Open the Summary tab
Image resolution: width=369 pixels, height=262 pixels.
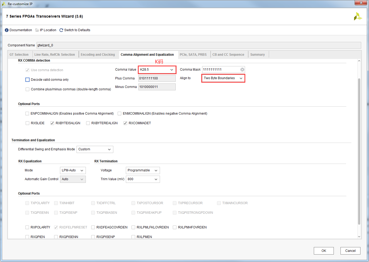[x=258, y=55]
